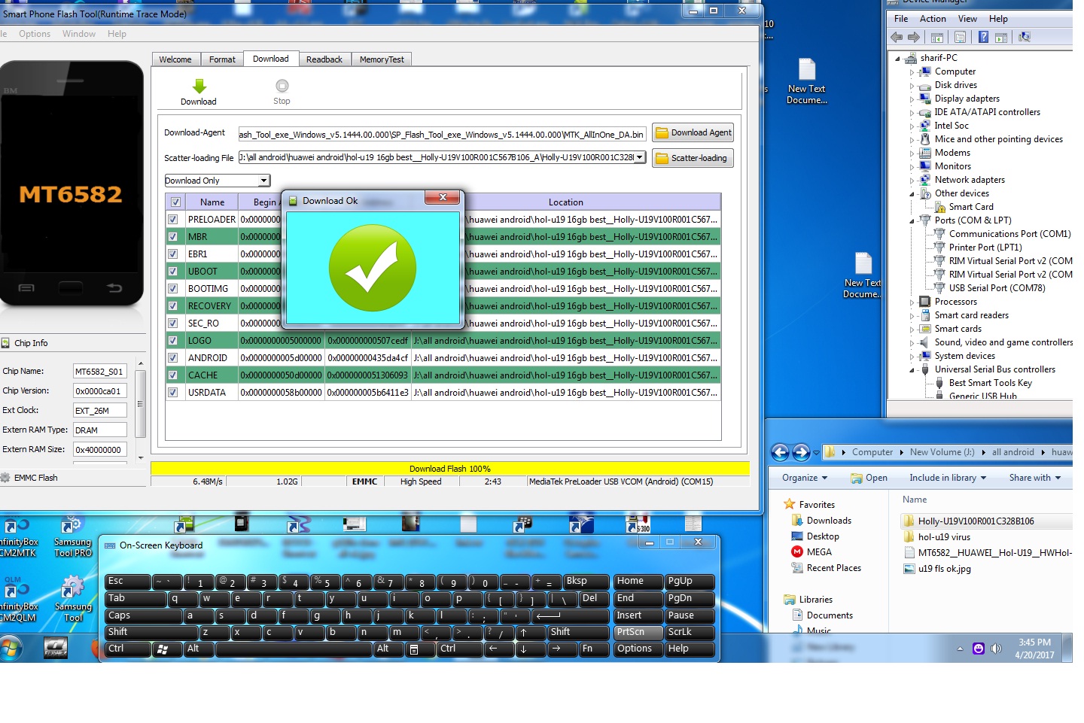Click the volume speaker tray icon
1084x723 pixels.
(x=997, y=649)
